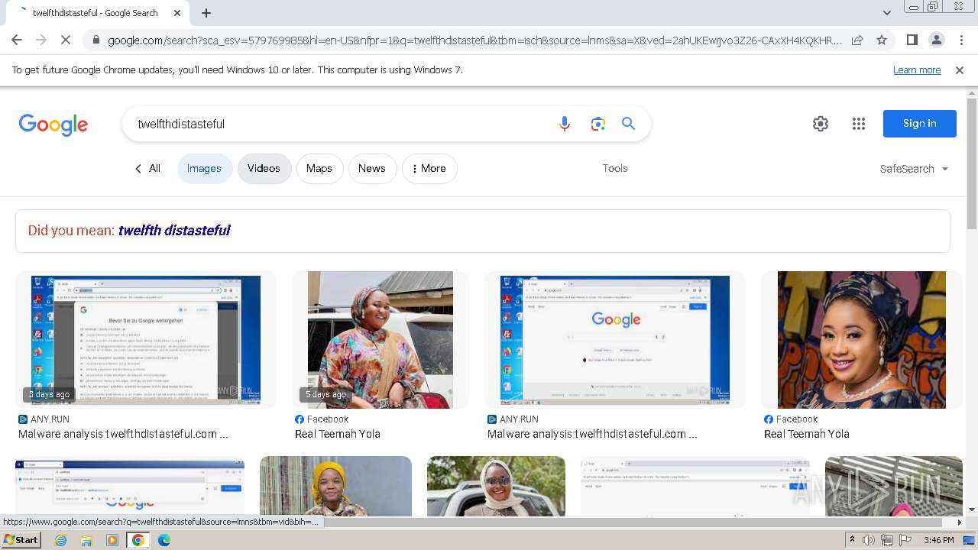
Task: Stop loading the page
Action: coord(66,40)
